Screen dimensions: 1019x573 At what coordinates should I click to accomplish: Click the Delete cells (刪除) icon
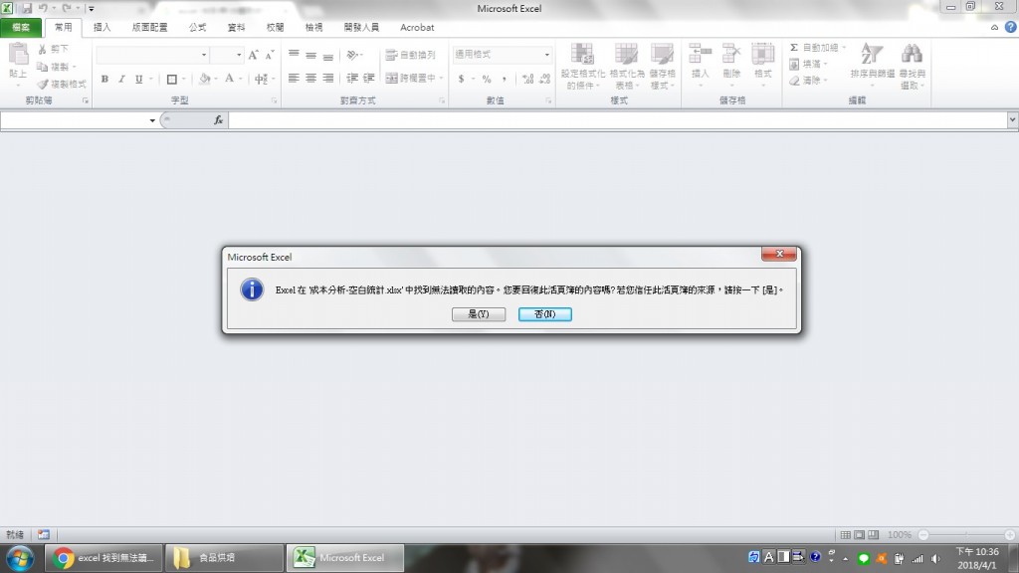pyautogui.click(x=731, y=54)
